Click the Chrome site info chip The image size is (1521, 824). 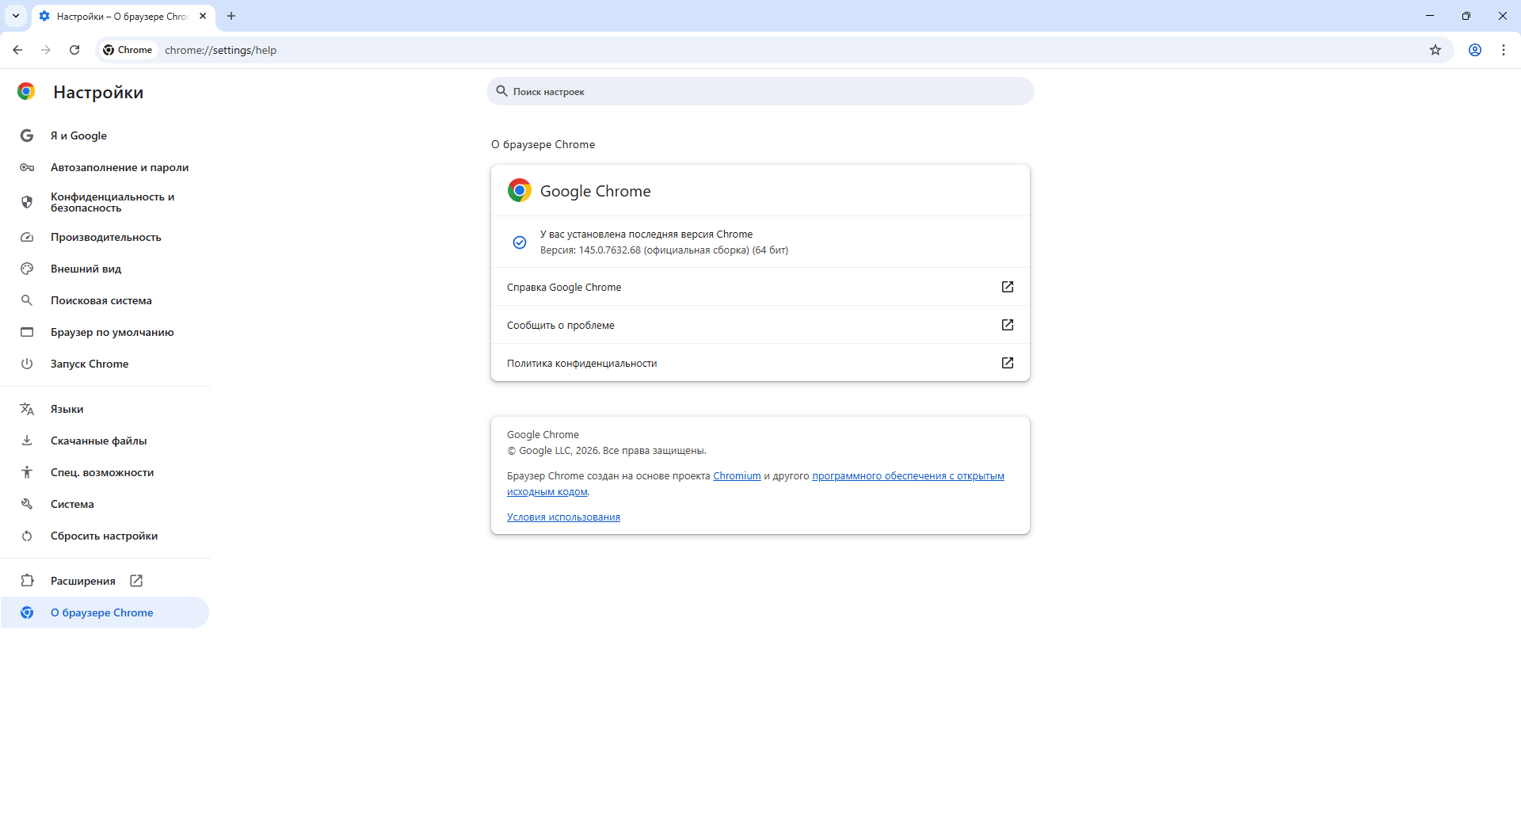[x=128, y=50]
